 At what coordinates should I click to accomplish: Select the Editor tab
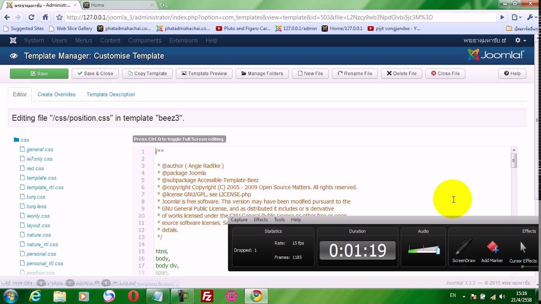(20, 95)
